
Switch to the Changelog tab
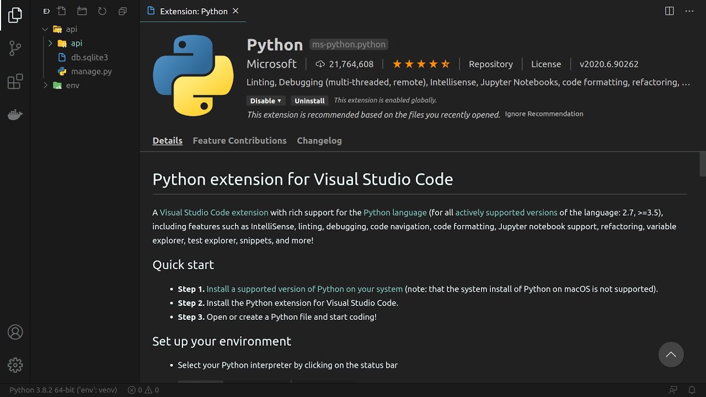point(319,141)
